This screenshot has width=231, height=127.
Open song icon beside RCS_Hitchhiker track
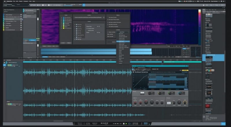coord(21,15)
